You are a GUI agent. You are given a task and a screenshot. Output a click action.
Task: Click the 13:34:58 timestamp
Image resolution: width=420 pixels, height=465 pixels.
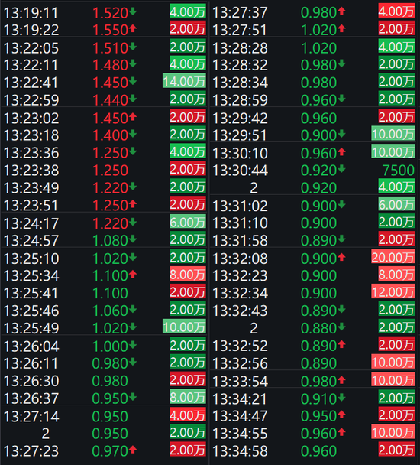pyautogui.click(x=240, y=450)
